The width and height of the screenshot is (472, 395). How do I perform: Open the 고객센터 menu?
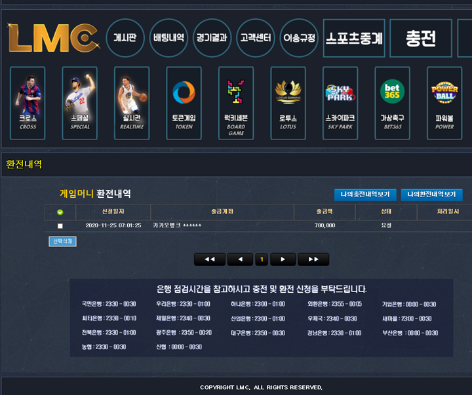pos(256,38)
